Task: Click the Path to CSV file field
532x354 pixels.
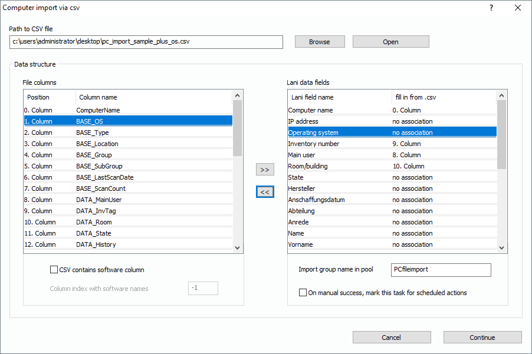Action: [x=146, y=42]
